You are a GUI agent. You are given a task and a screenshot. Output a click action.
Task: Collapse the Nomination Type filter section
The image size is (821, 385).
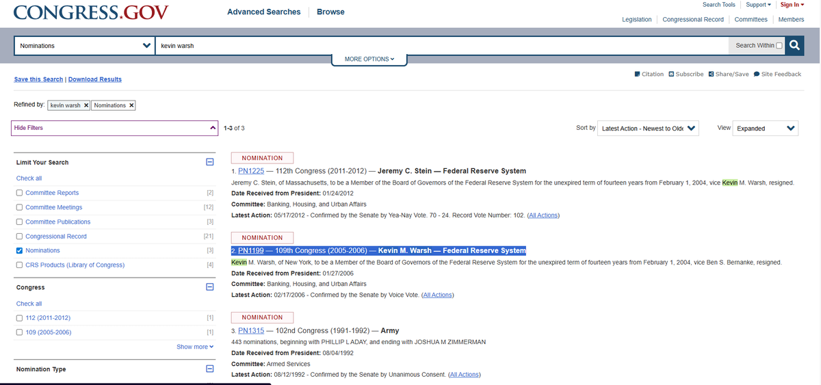(210, 369)
